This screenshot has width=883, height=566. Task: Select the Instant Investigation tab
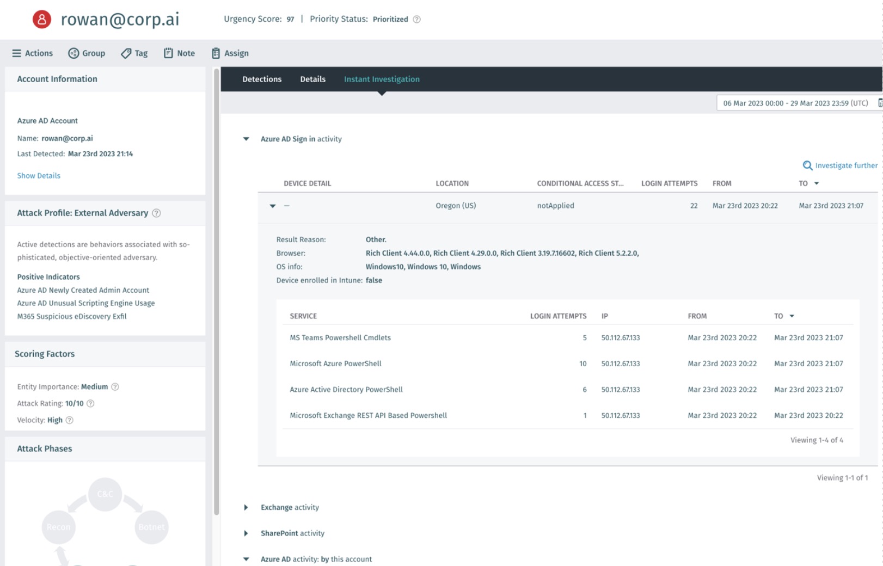(382, 79)
